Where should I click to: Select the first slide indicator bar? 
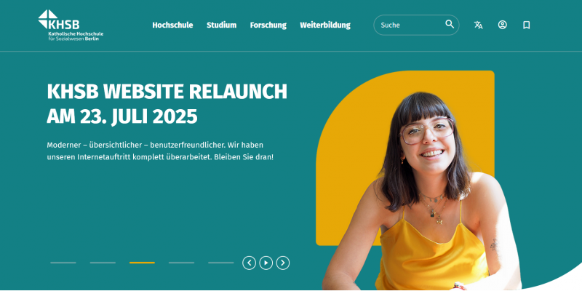point(63,263)
